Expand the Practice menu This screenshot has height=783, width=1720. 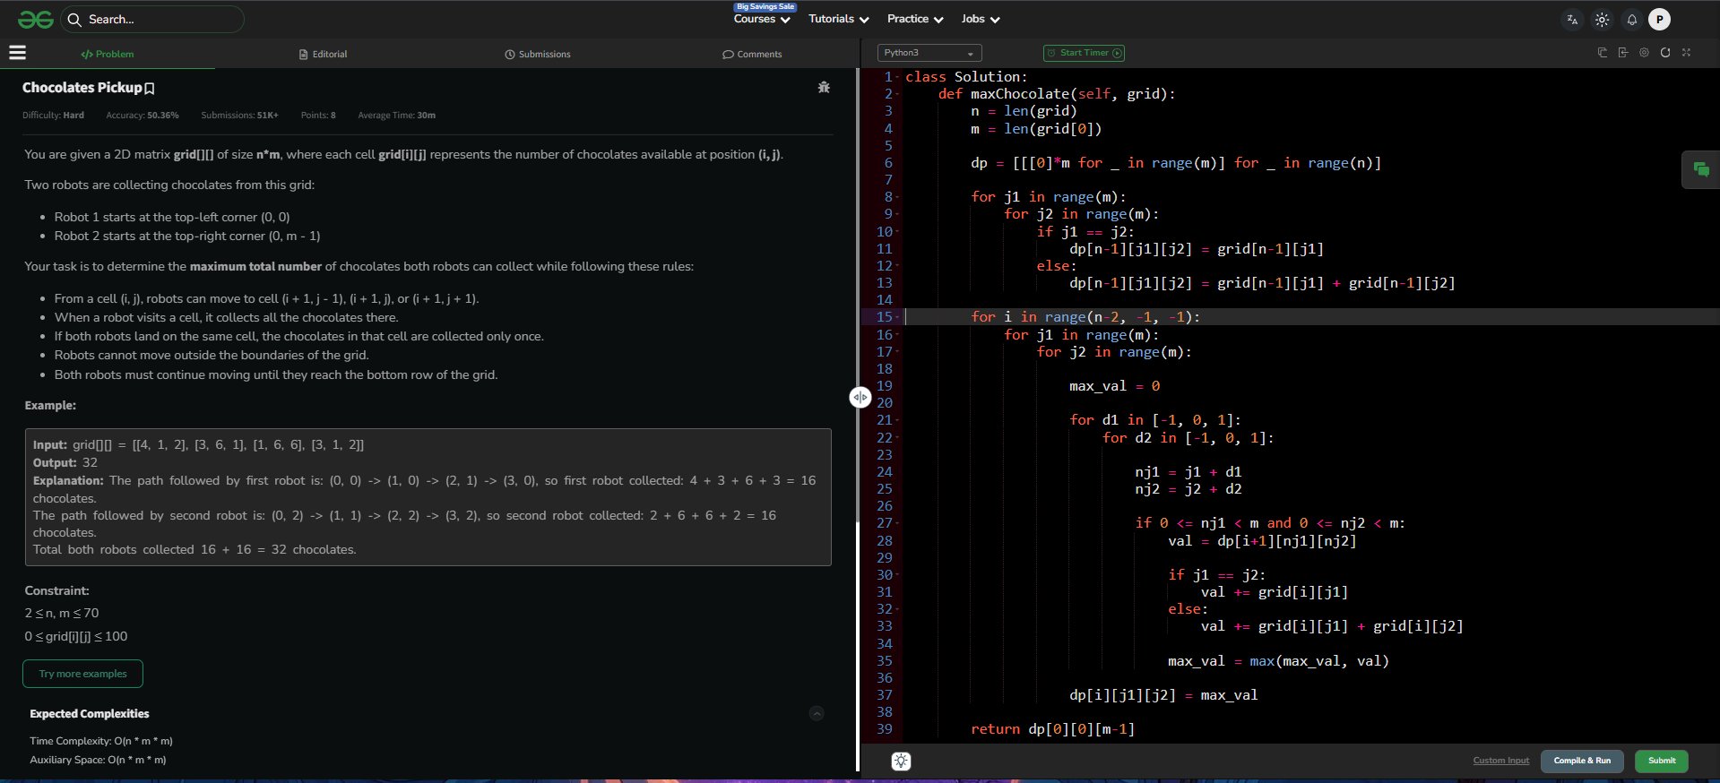click(914, 19)
